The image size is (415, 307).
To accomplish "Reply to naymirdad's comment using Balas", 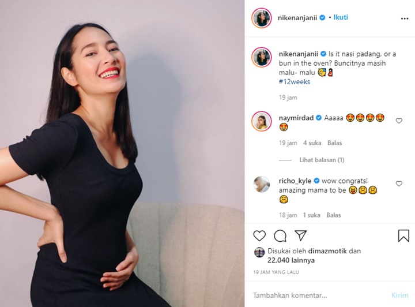I will (334, 143).
